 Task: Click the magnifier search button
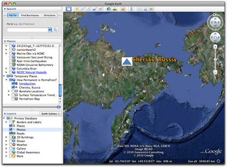tap(55, 30)
